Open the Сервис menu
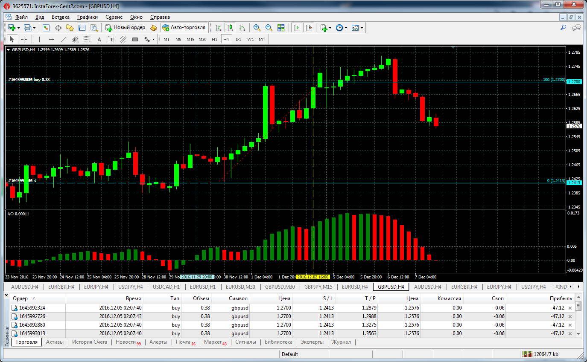 point(114,17)
